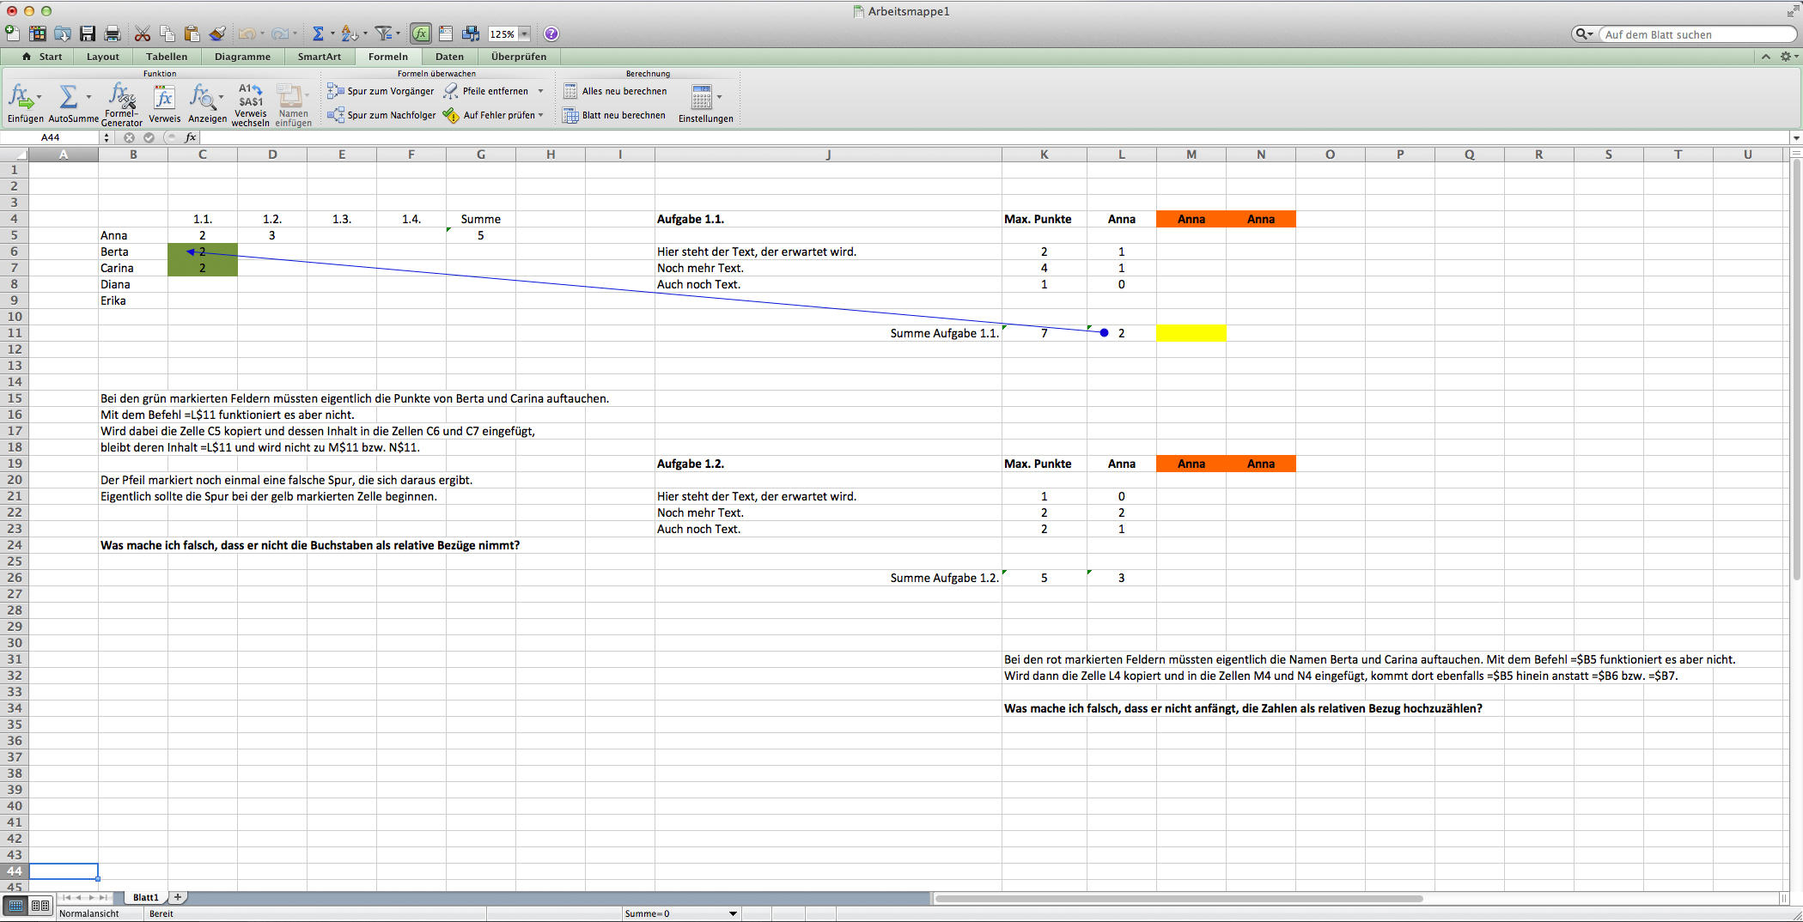Click Spur zum Nachfolger
The width and height of the screenshot is (1803, 922).
tap(381, 115)
